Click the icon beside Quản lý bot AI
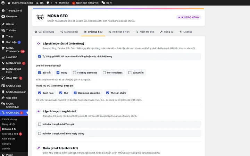The width and height of the screenshot is (250, 156). point(39,148)
